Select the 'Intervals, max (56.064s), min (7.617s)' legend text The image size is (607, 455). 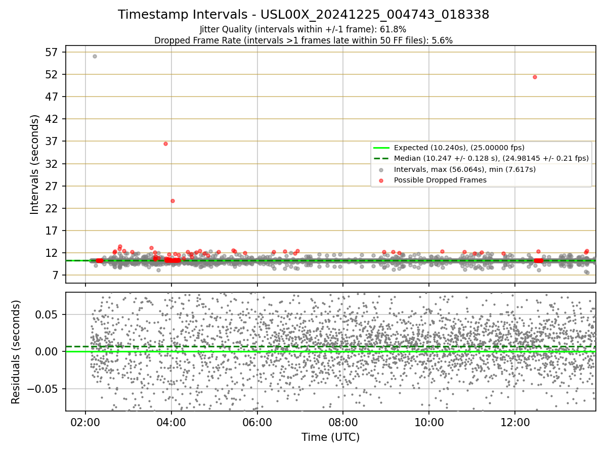(x=465, y=169)
